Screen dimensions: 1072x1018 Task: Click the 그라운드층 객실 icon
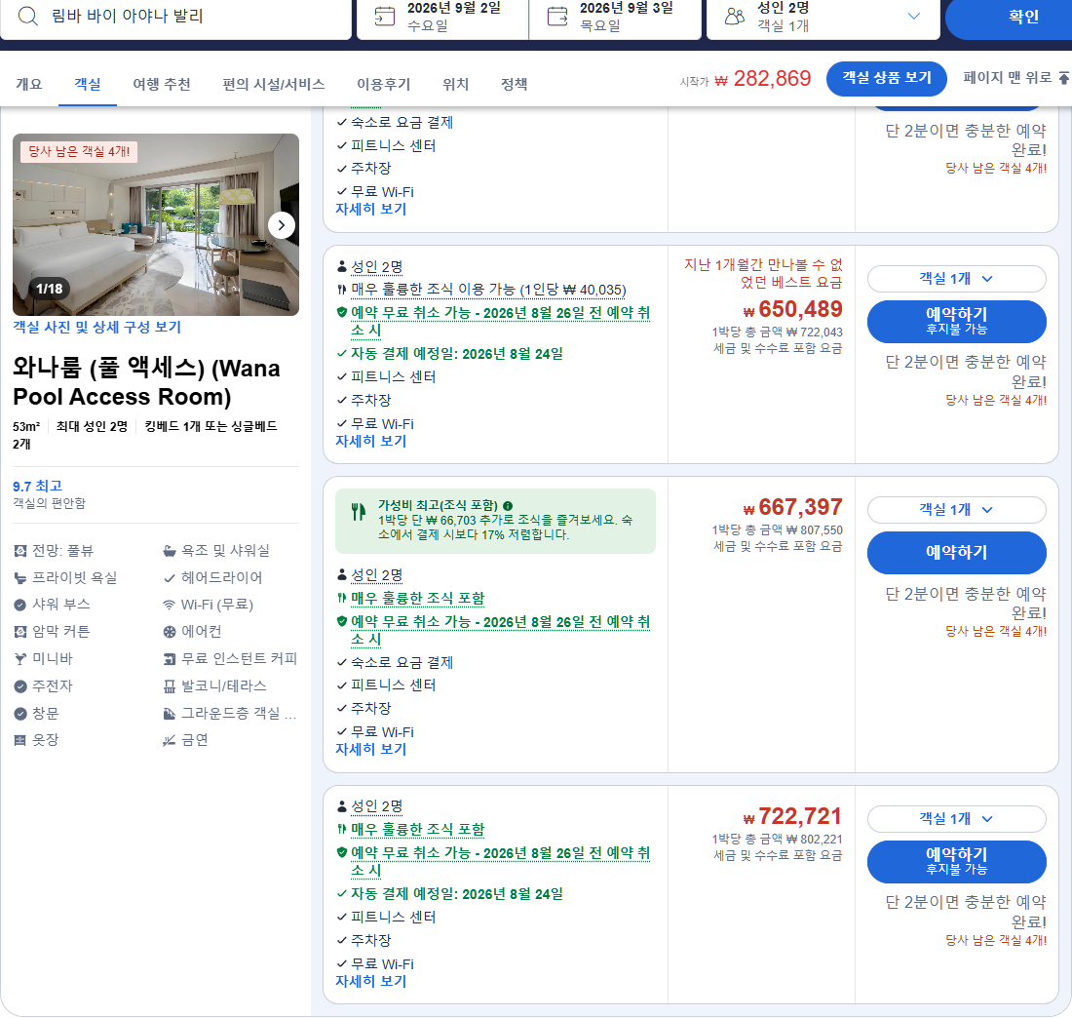[x=170, y=714]
